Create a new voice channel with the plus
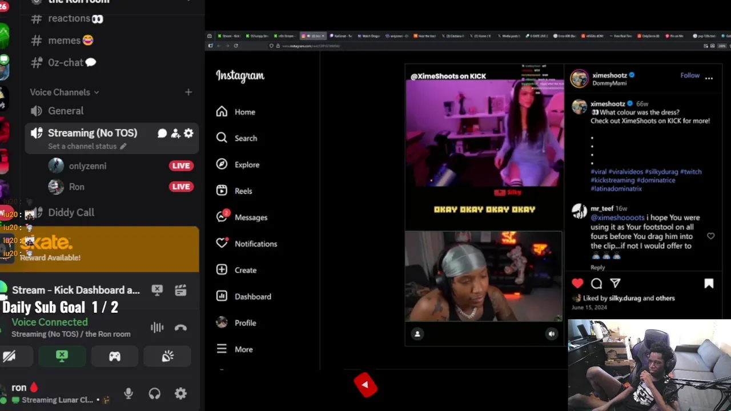The width and height of the screenshot is (731, 411). 188,92
